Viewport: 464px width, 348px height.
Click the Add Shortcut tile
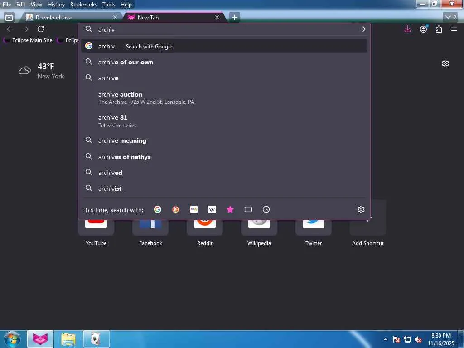(368, 222)
